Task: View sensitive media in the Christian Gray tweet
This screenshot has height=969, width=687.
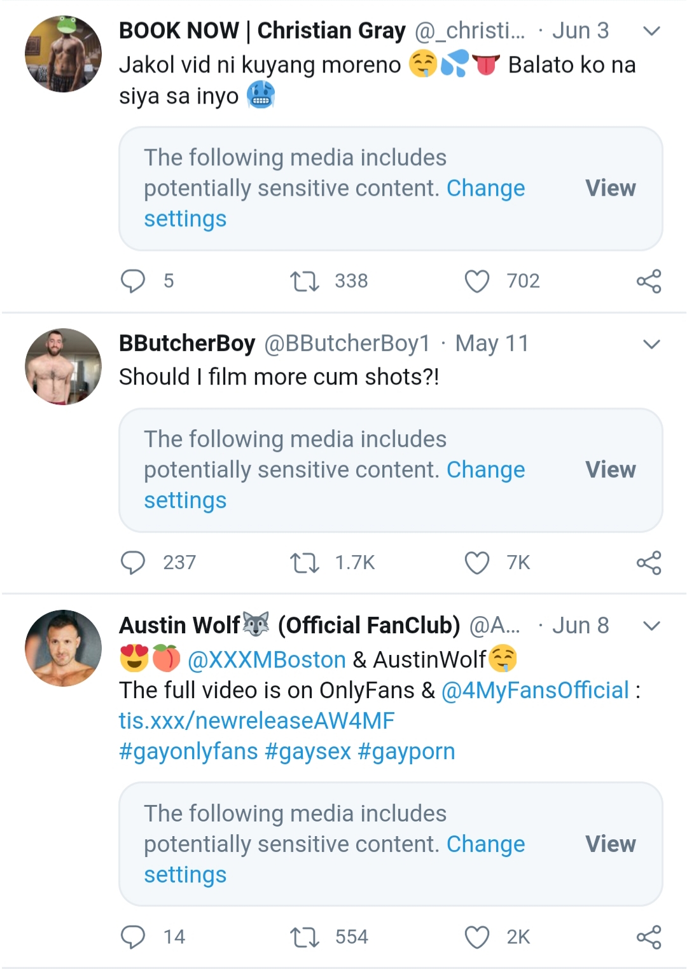Action: (611, 188)
